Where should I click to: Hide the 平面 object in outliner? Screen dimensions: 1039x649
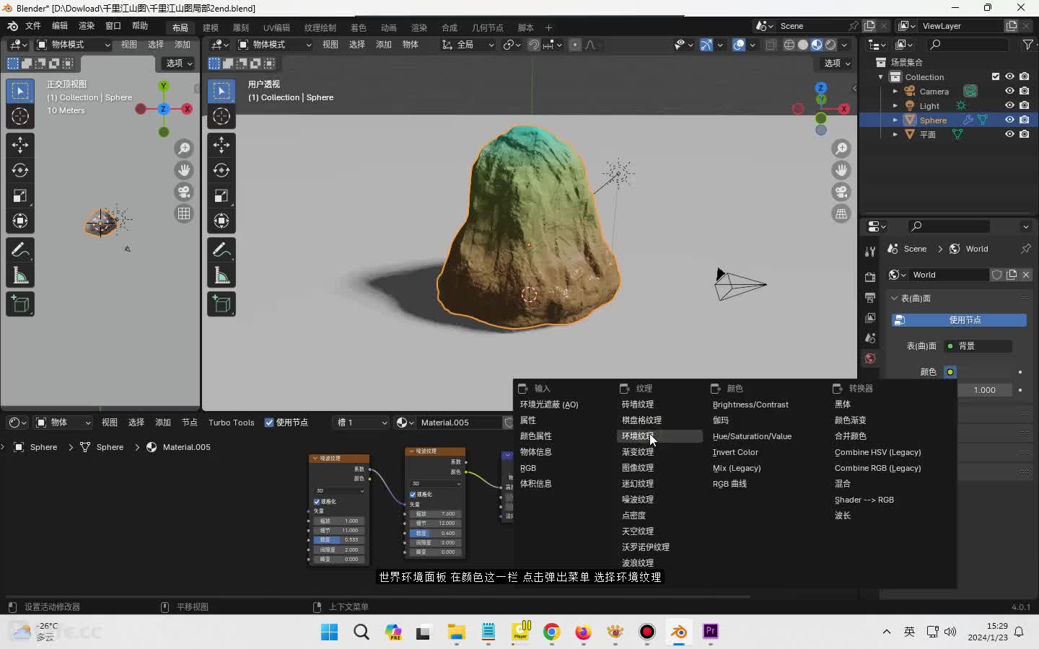1009,134
